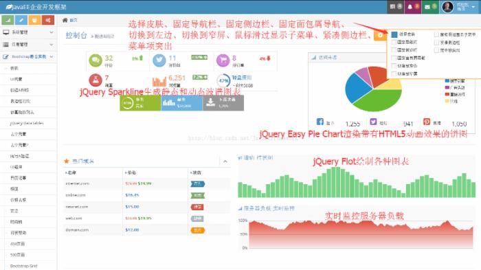
Task: Open the bell notifications icon
Action: click(410, 7)
